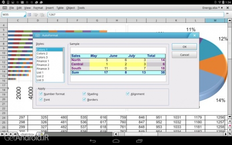Select Colors 2 style
Image resolution: width=232 pixels, height=145 pixels.
(50, 53)
